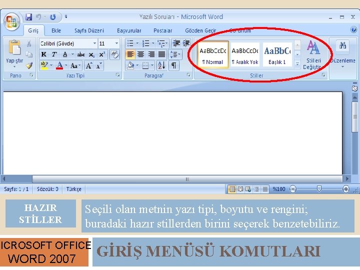Undo the last action
The height and width of the screenshot is (270, 360).
click(x=38, y=17)
